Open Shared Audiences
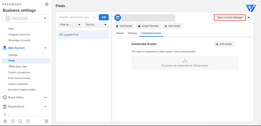The width and height of the screenshot is (261, 126). (x=18, y=84)
